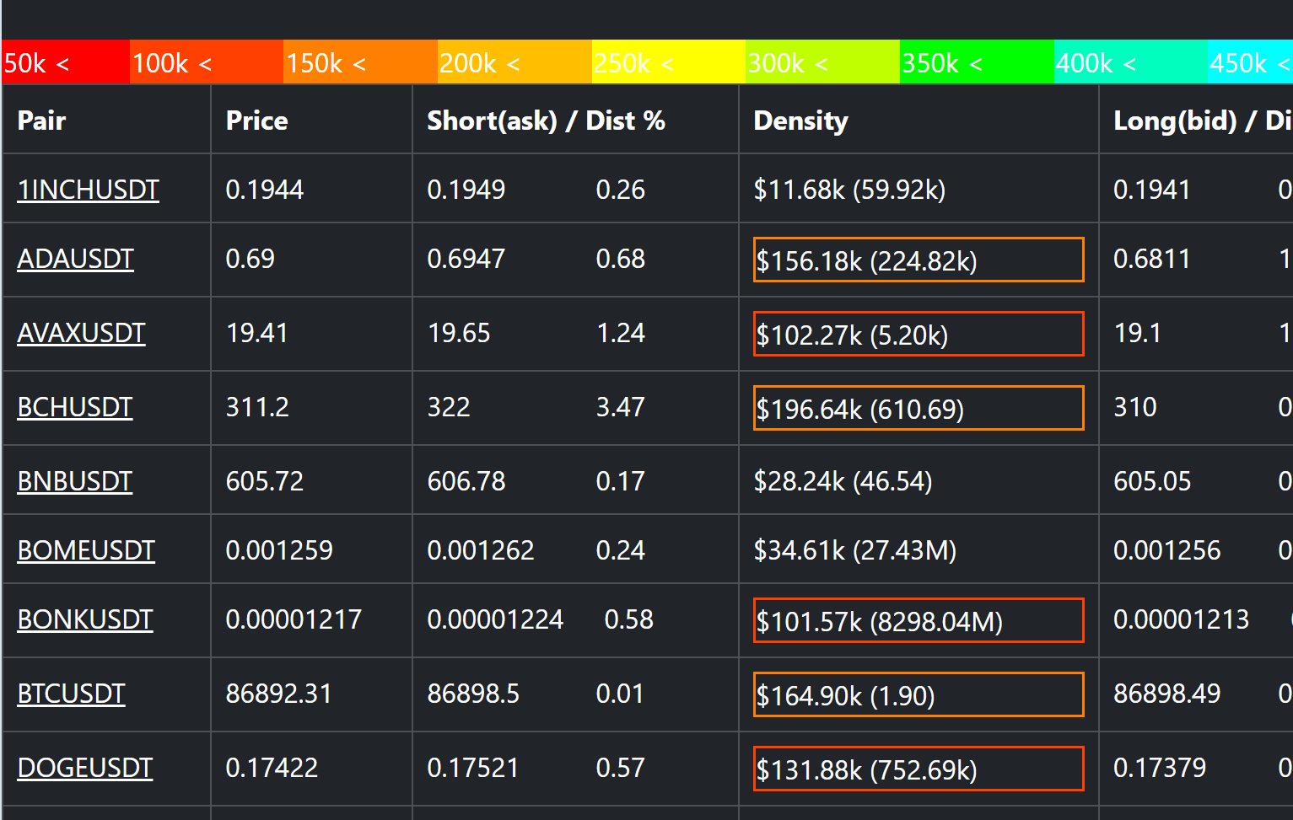
Task: Click AVAXUSDT price 19.41
Action: click(257, 333)
